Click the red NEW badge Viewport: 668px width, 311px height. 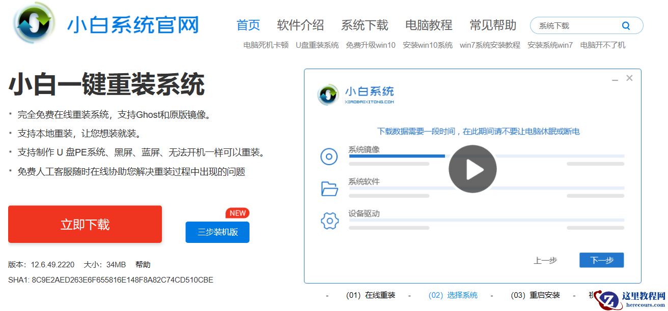pyautogui.click(x=237, y=212)
